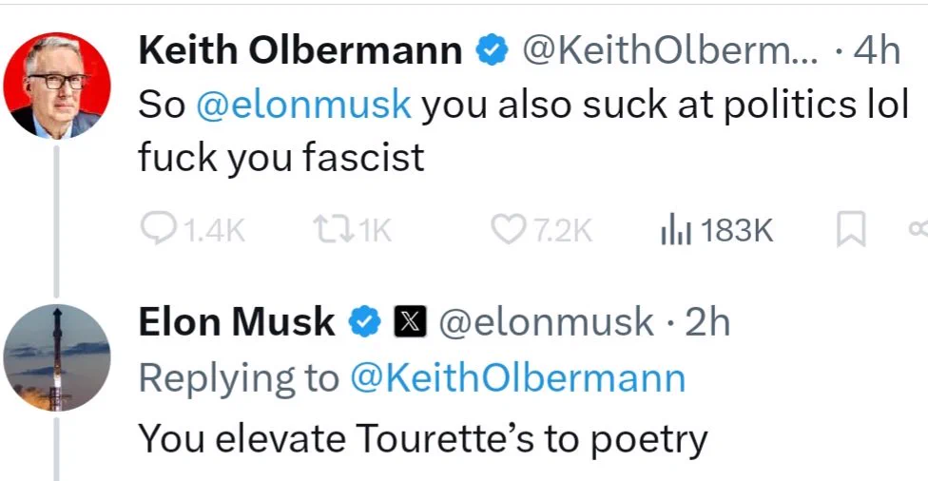The image size is (928, 481).
Task: Click the @elonmusk handle beside X badge
Action: click(x=547, y=322)
